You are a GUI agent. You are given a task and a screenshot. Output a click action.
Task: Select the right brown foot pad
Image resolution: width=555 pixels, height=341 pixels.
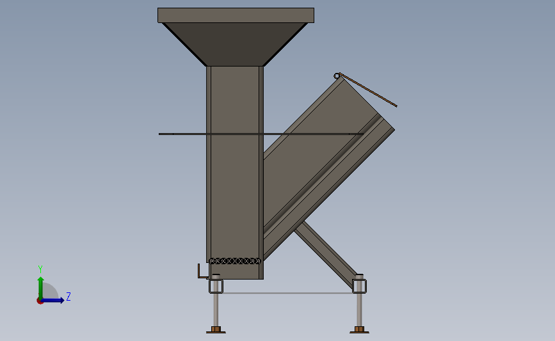coord(359,330)
